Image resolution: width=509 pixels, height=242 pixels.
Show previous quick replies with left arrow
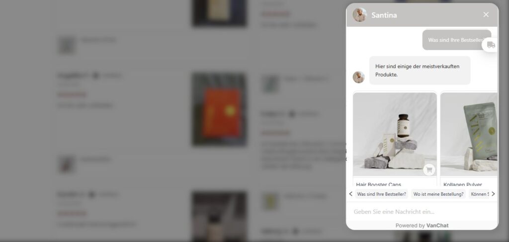350,194
